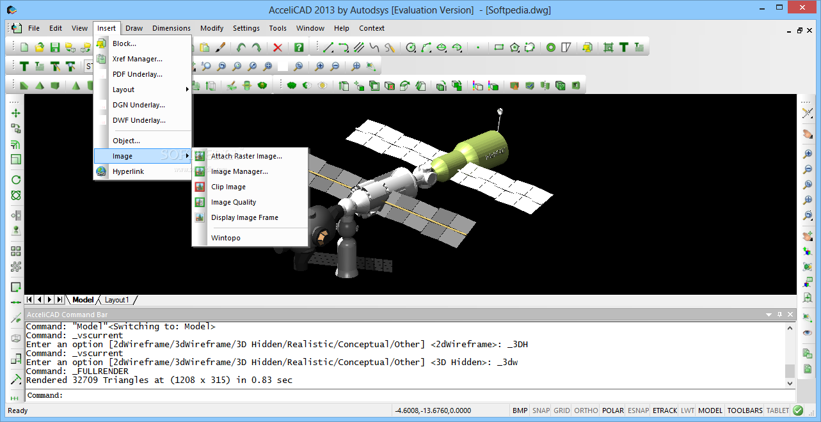Screen dimensions: 821x422
Task: Toggle ETRACK in the status bar
Action: [x=665, y=410]
